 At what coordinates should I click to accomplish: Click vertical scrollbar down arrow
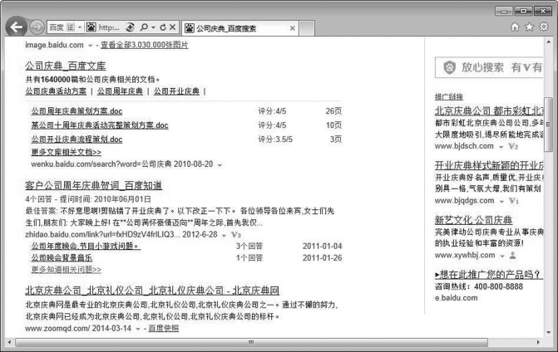(548, 332)
